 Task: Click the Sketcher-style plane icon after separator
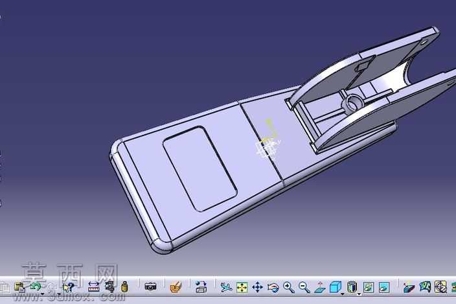point(409,287)
